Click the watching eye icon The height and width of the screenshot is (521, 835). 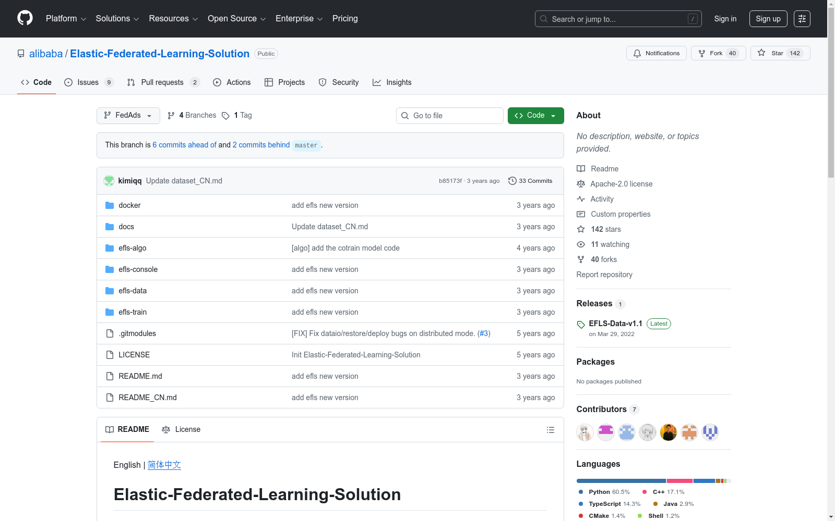pos(581,244)
